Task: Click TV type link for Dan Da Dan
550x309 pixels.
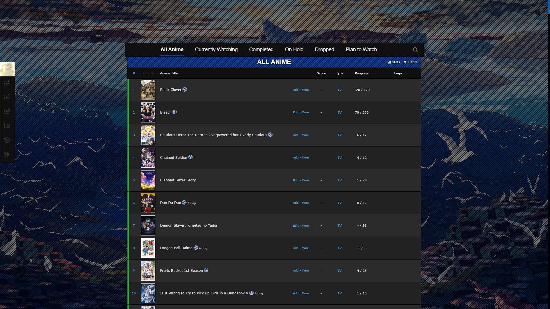Action: [340, 203]
